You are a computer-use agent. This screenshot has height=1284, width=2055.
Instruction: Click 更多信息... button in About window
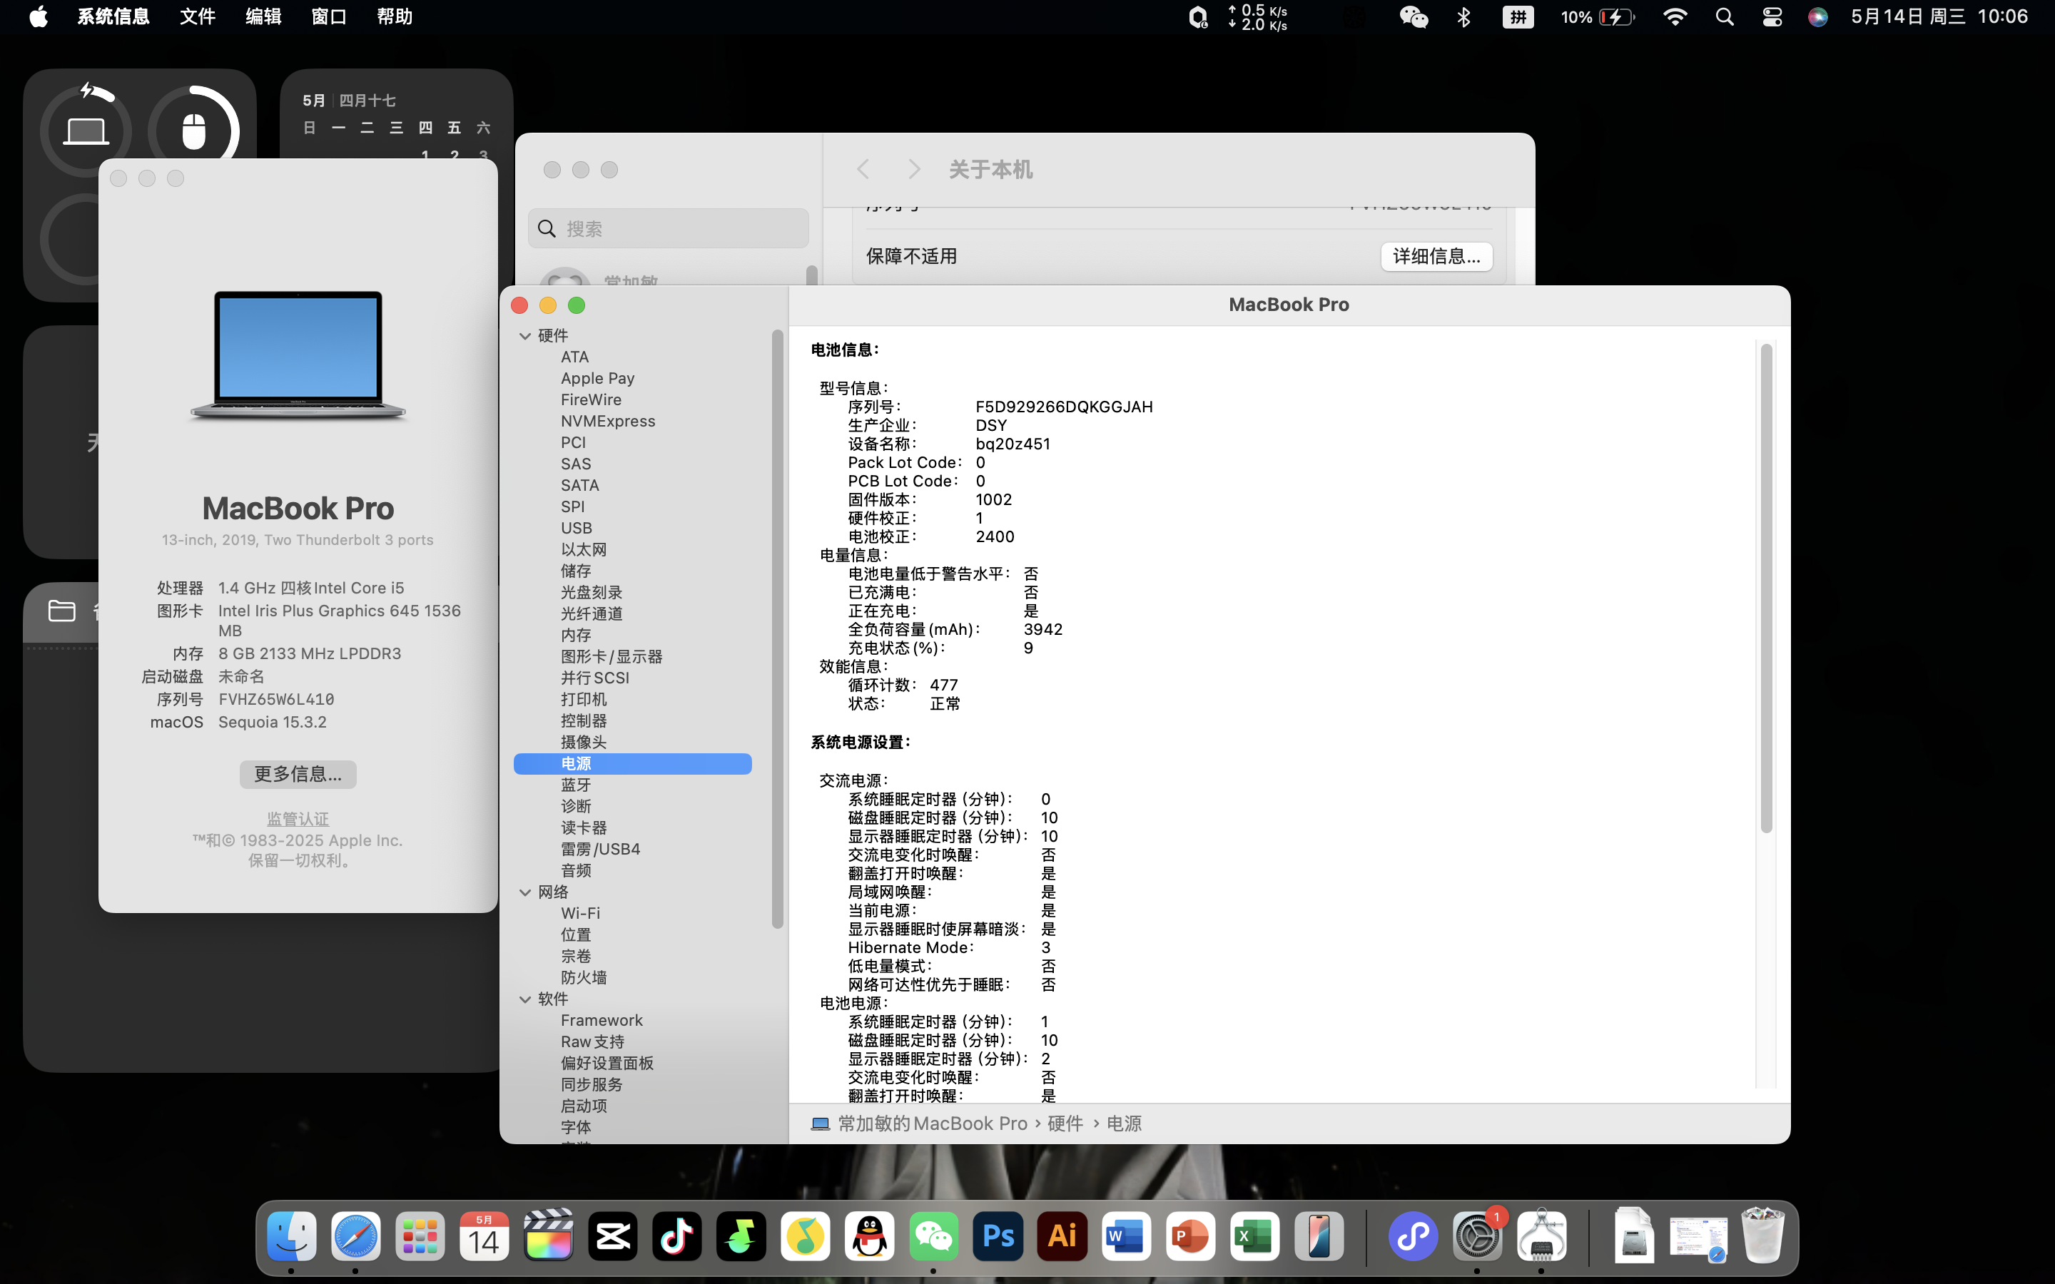tap(298, 774)
